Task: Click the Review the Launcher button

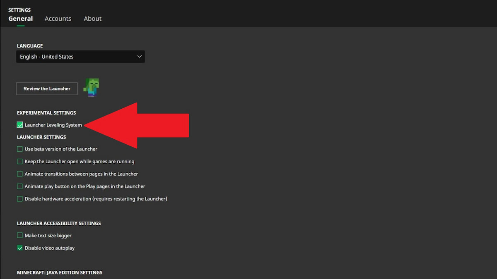Action: click(x=46, y=88)
